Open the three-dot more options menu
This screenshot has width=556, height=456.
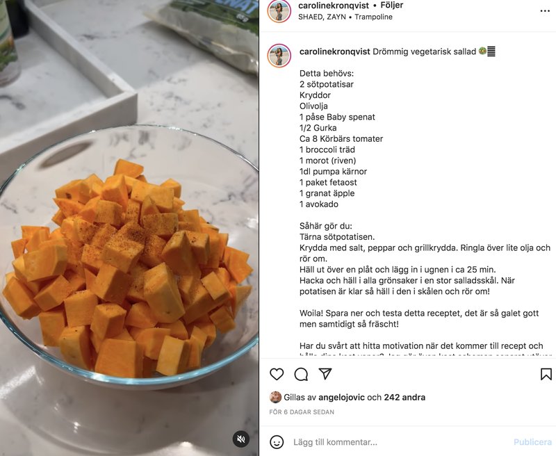(x=545, y=11)
